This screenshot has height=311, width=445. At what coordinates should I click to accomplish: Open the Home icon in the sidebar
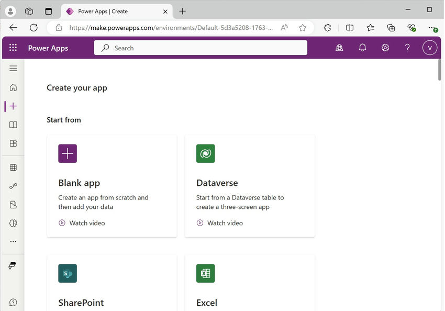(13, 87)
